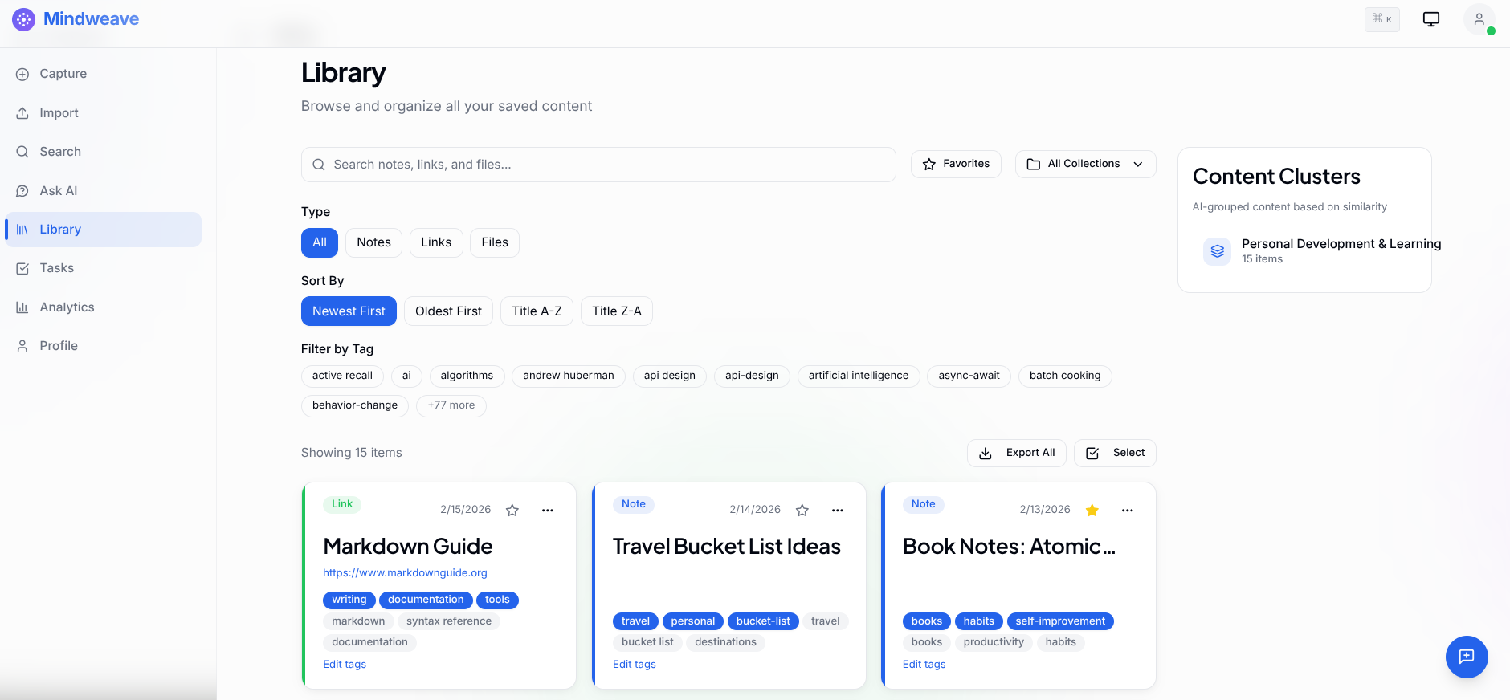This screenshot has height=700, width=1510.
Task: Open Tasks in the sidebar
Action: [x=103, y=268]
